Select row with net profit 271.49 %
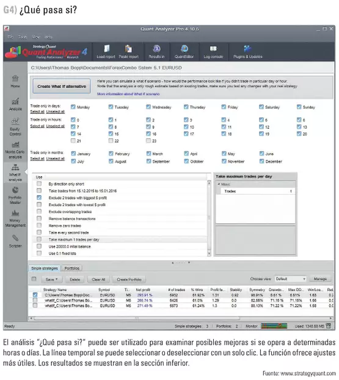Screen dimensions: 339x380 tap(181, 306)
